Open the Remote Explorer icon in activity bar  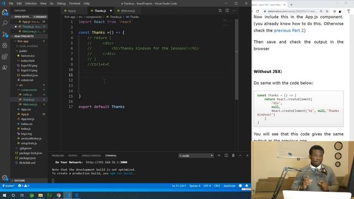[x=5, y=67]
